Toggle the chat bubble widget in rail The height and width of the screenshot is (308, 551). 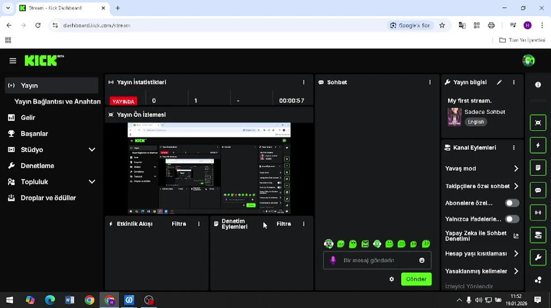click(x=538, y=190)
